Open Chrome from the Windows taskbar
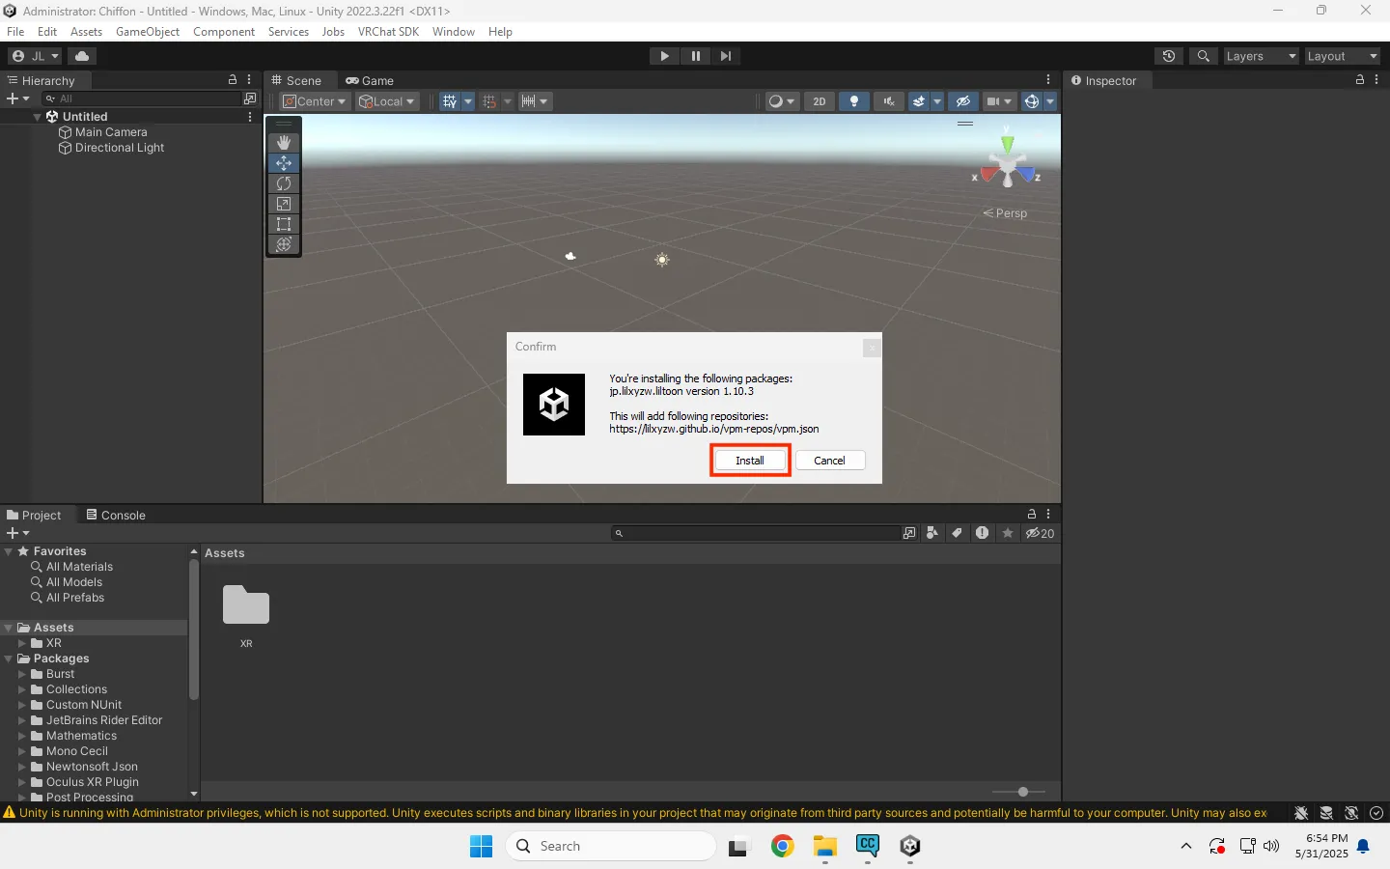The image size is (1390, 869). click(782, 847)
